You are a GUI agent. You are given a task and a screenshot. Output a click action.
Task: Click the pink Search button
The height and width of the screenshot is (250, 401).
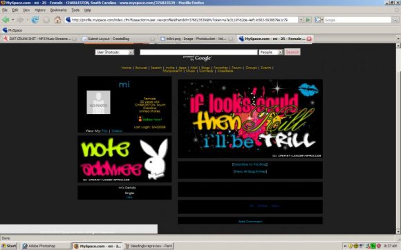tap(292, 52)
